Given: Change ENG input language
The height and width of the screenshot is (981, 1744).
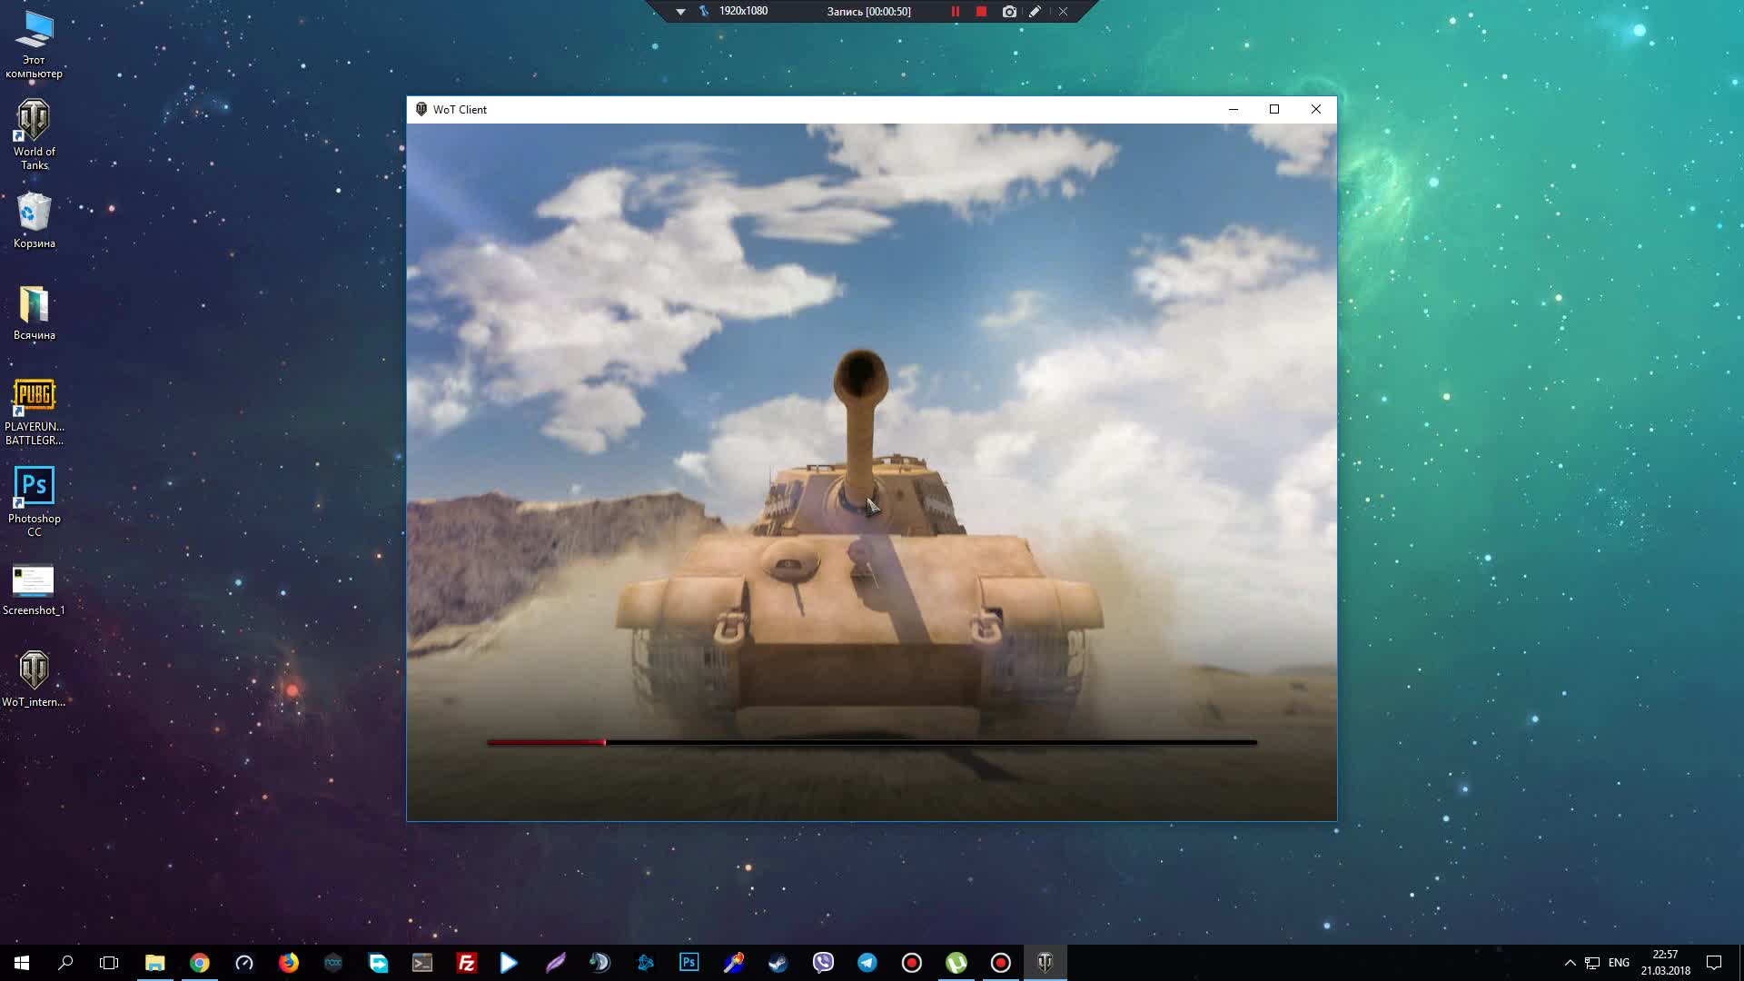Looking at the screenshot, I should (x=1619, y=963).
